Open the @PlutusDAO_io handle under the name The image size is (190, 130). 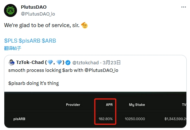pos(38,14)
